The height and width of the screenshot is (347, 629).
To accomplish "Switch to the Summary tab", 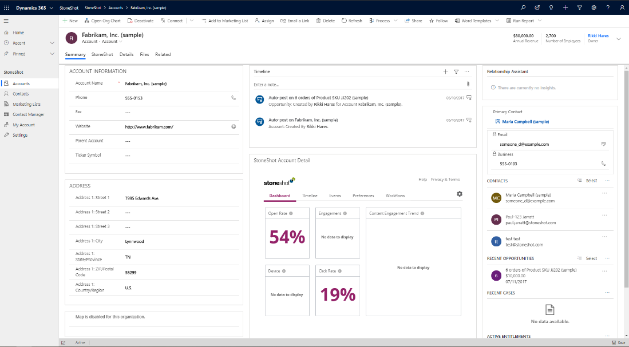I will pos(76,54).
